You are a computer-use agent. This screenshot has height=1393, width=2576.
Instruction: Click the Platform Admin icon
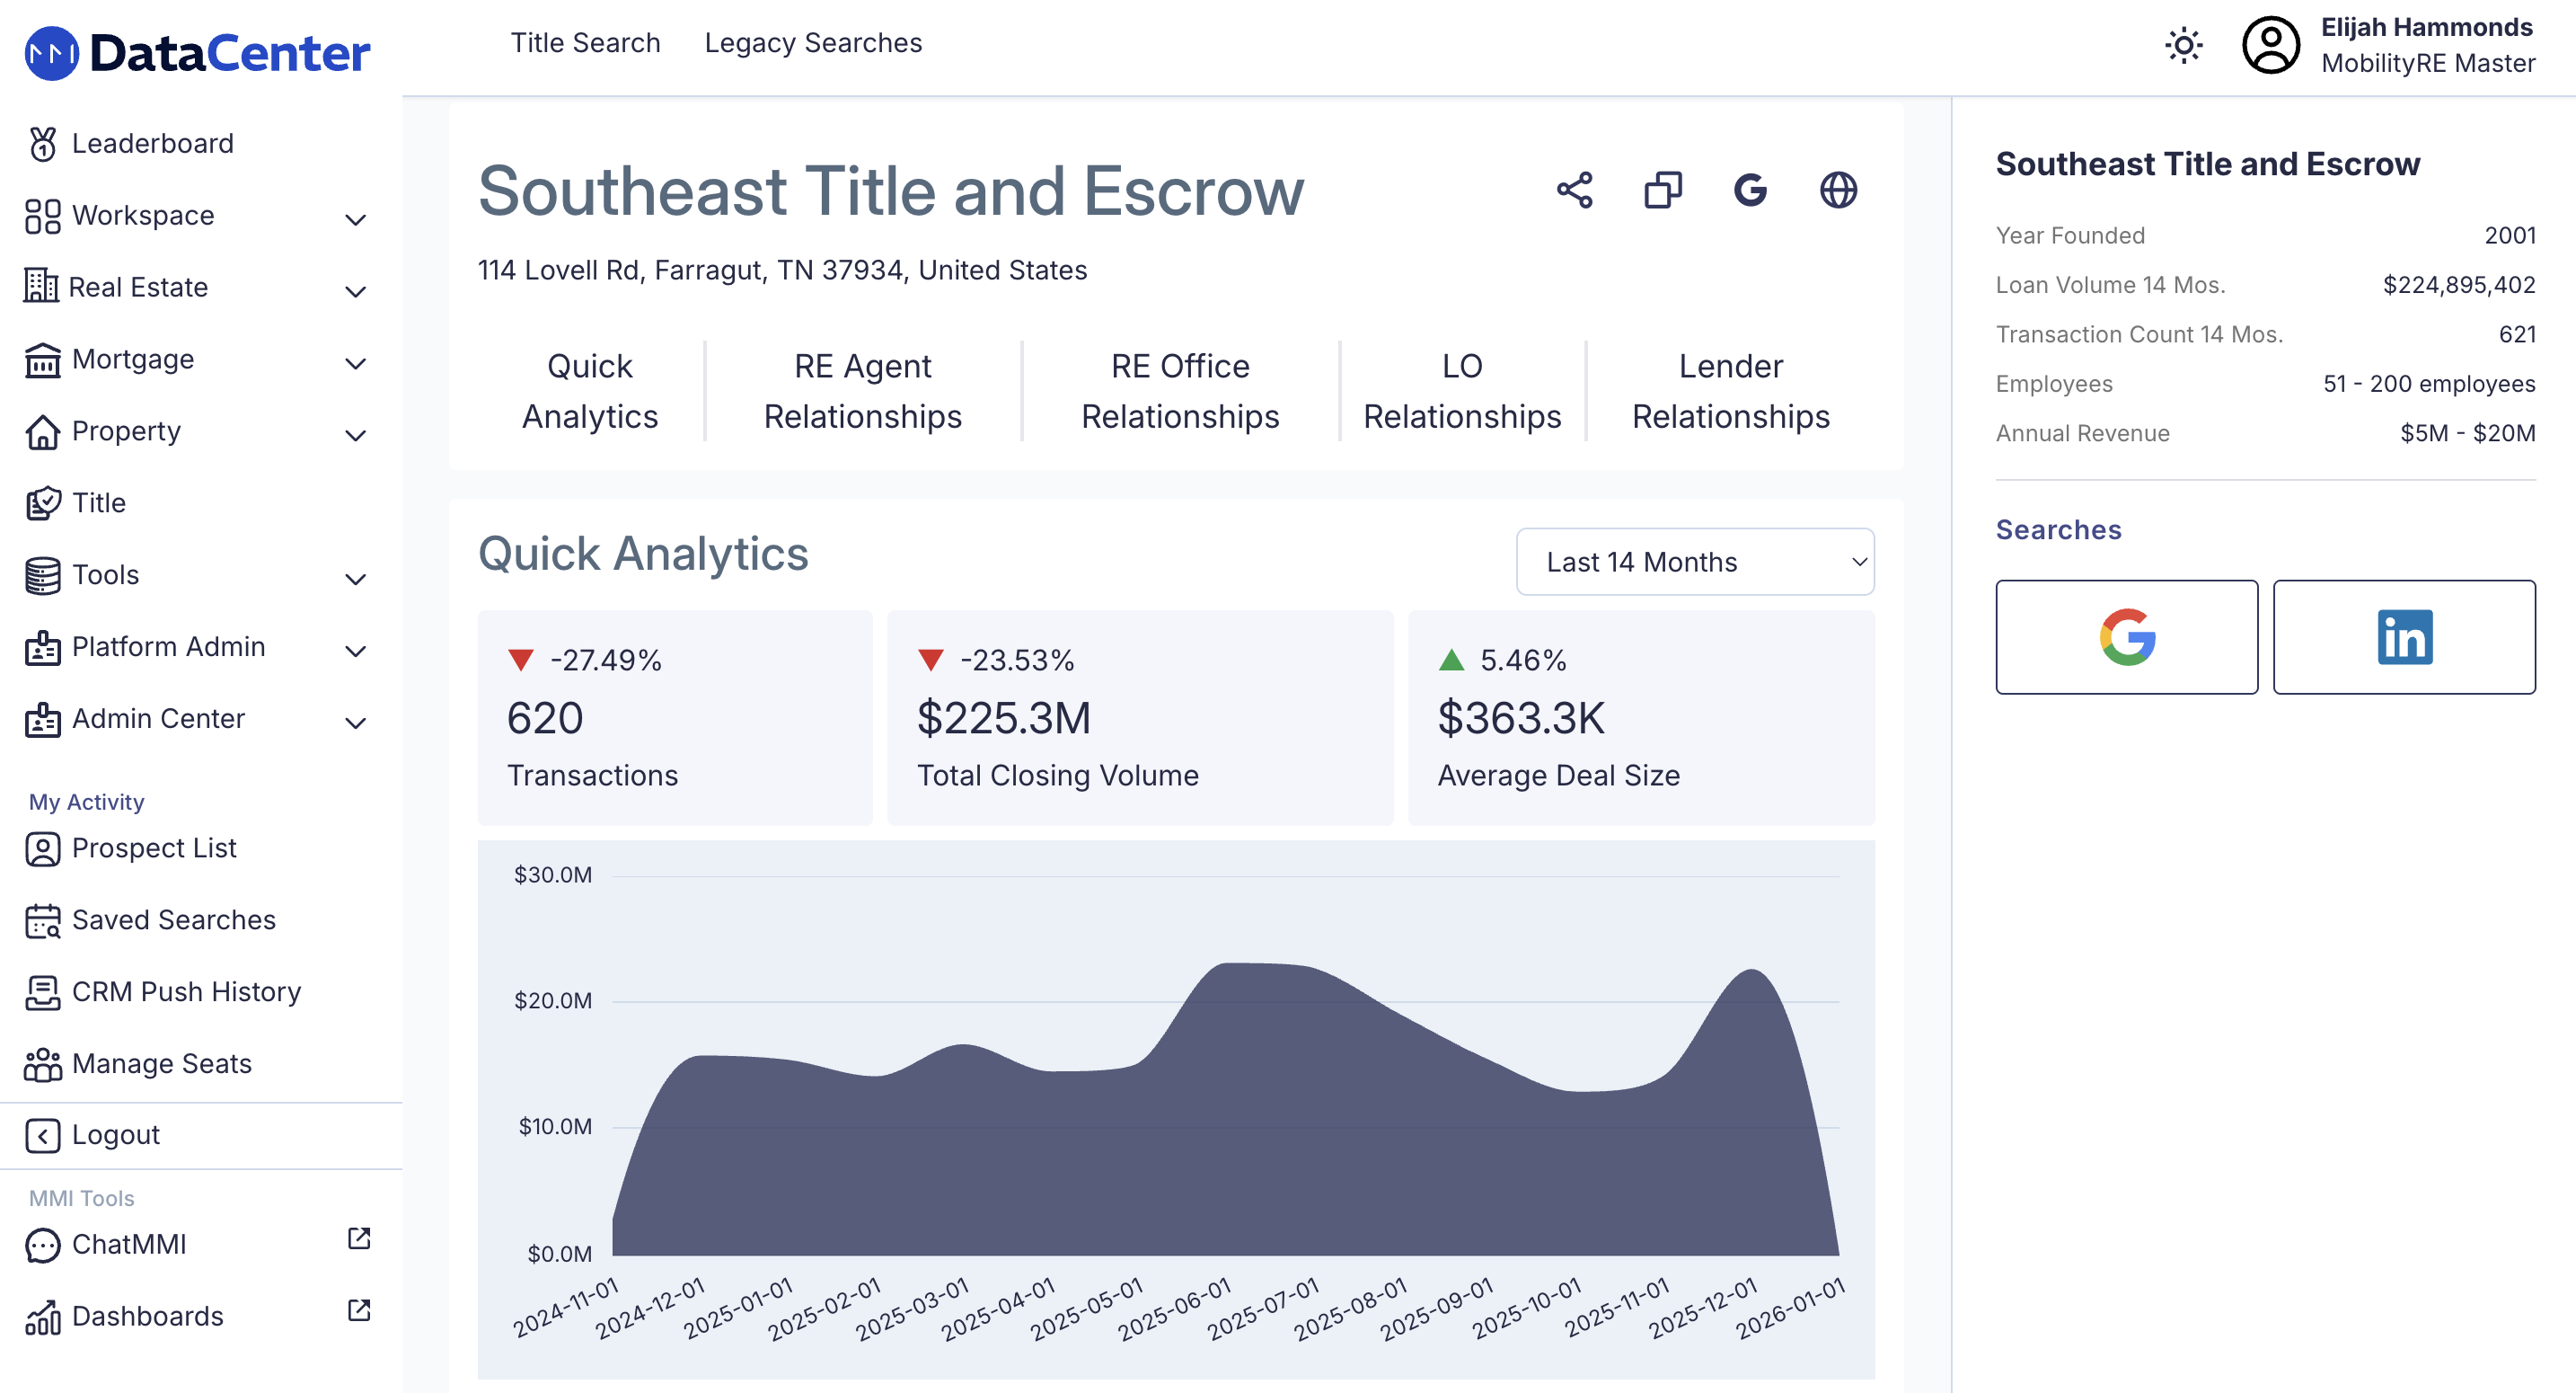point(43,647)
